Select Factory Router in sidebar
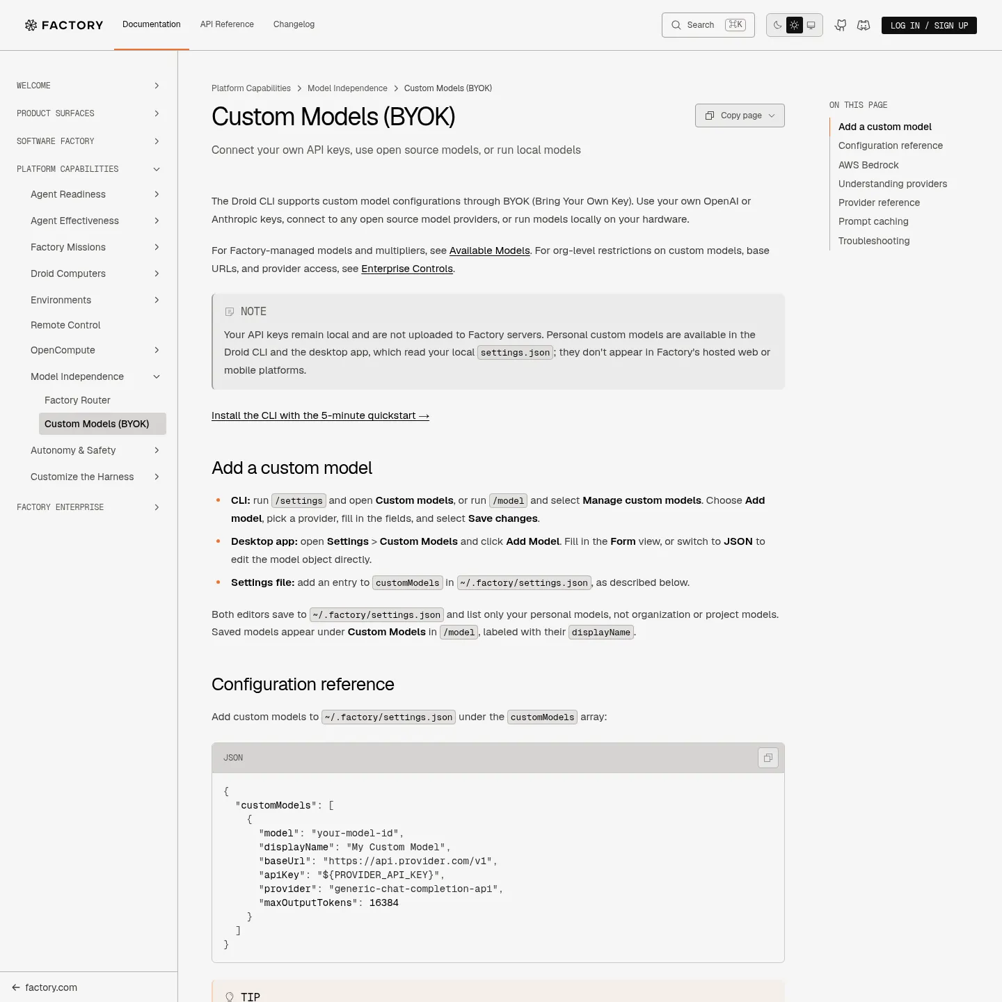 point(102,400)
